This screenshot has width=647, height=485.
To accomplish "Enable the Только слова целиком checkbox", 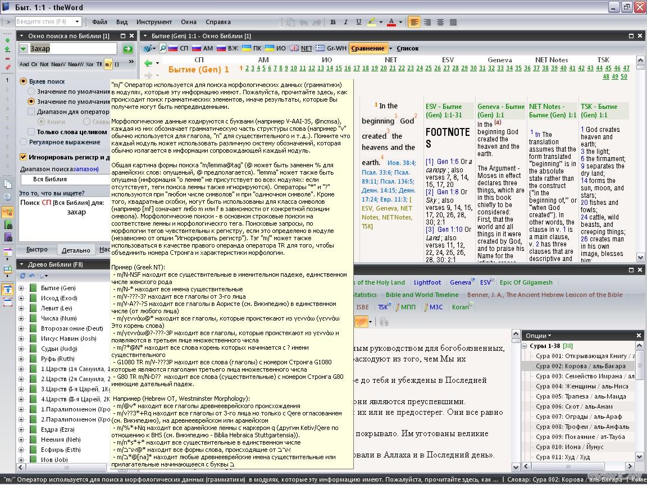I will (x=31, y=132).
